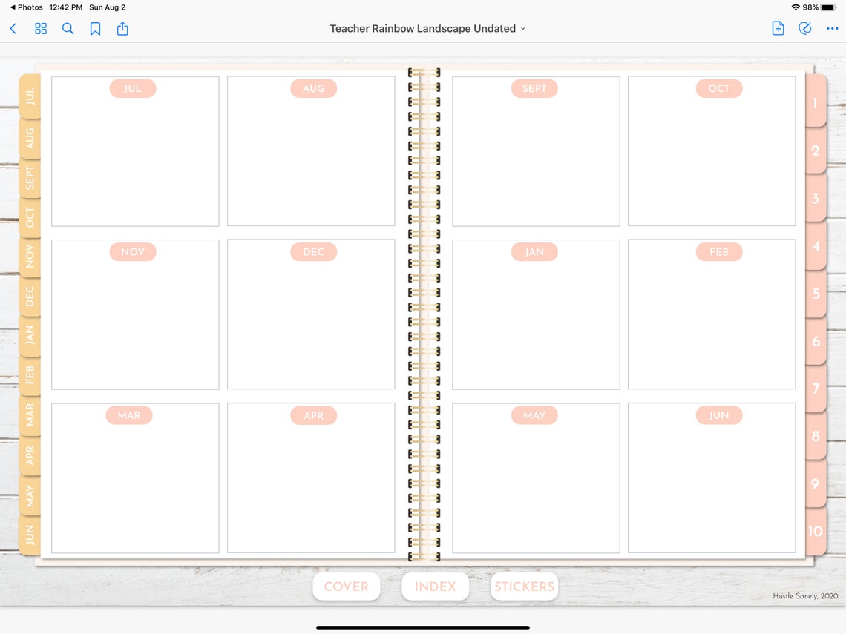Select the JUL side tab
The width and height of the screenshot is (846, 634).
[30, 96]
